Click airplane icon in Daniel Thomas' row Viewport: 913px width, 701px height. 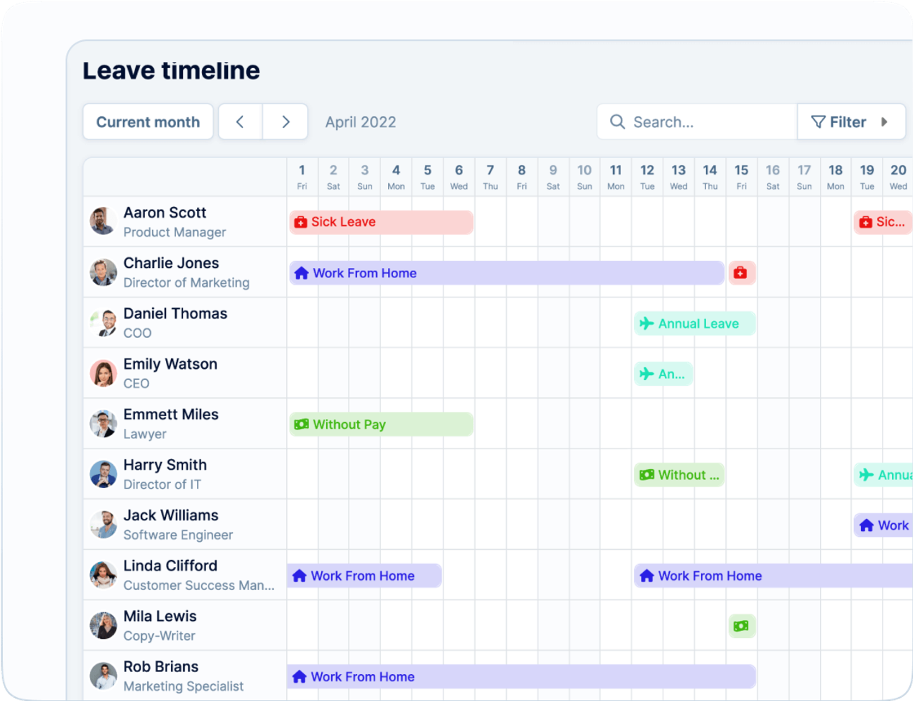[647, 323]
